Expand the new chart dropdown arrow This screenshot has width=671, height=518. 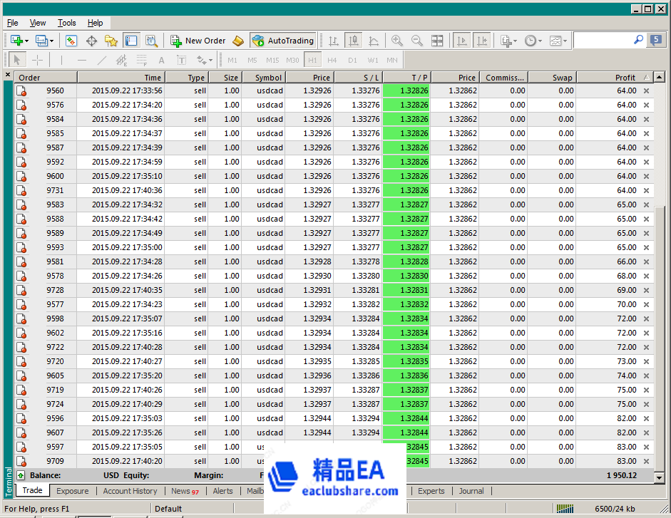[x=27, y=41]
